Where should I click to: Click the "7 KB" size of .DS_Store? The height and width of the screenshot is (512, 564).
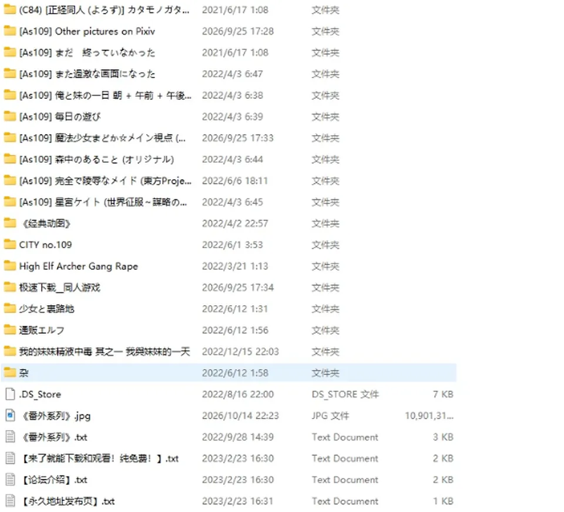tap(443, 394)
